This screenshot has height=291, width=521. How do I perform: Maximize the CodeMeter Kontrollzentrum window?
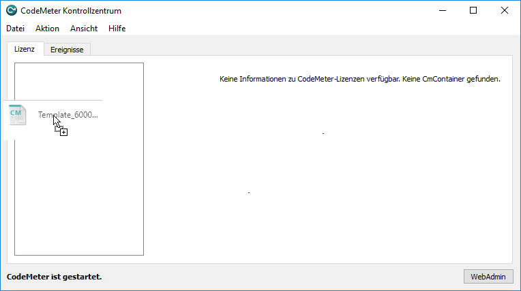[x=473, y=11]
